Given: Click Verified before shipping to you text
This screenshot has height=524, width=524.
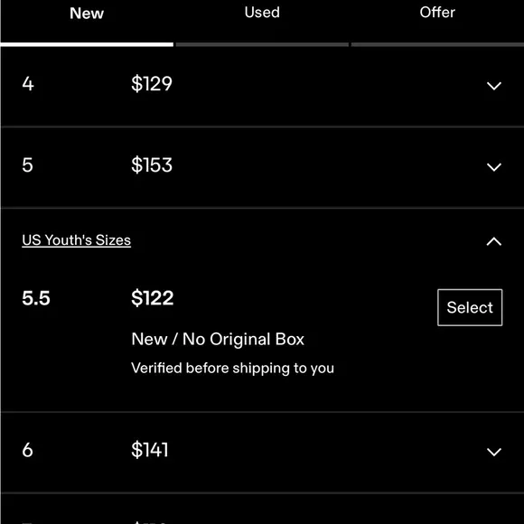Looking at the screenshot, I should [232, 369].
